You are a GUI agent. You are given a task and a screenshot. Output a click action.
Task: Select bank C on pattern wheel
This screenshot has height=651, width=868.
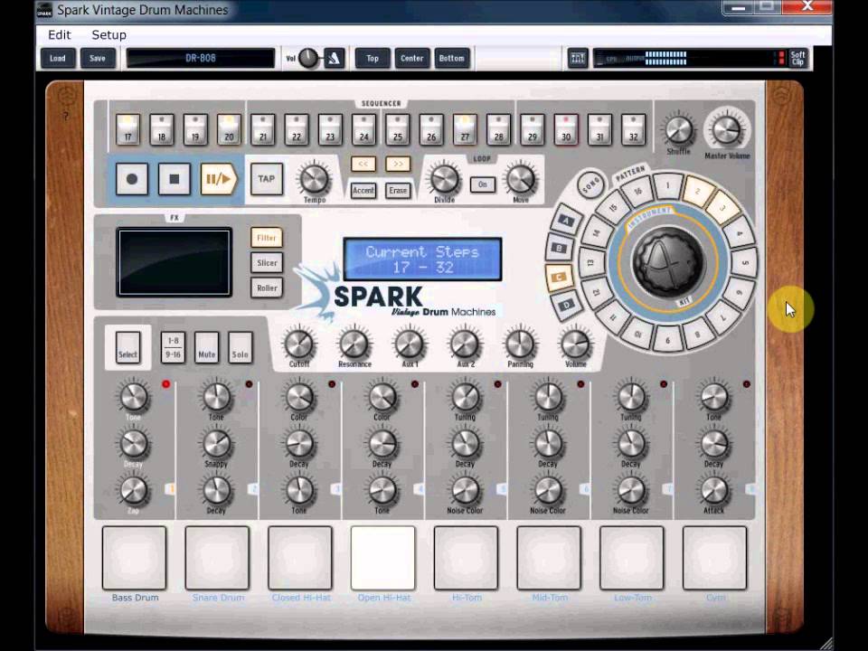[559, 277]
